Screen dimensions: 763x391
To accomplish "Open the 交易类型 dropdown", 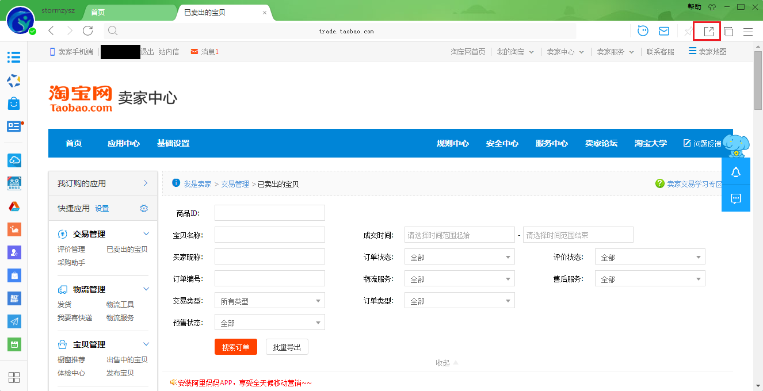I will pos(269,301).
